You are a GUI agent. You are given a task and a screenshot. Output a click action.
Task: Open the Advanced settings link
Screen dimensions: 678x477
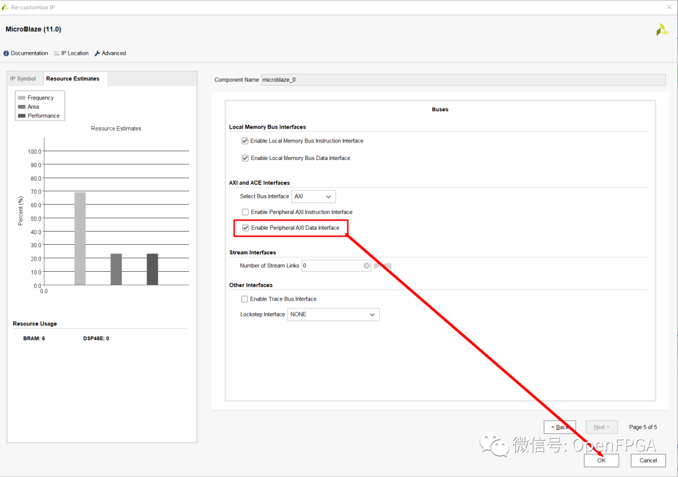pos(114,53)
